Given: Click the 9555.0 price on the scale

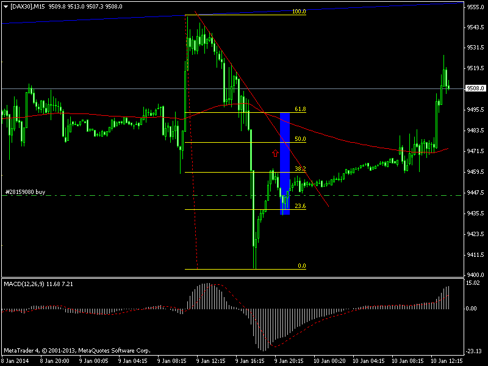Looking at the screenshot, I should point(475,6).
